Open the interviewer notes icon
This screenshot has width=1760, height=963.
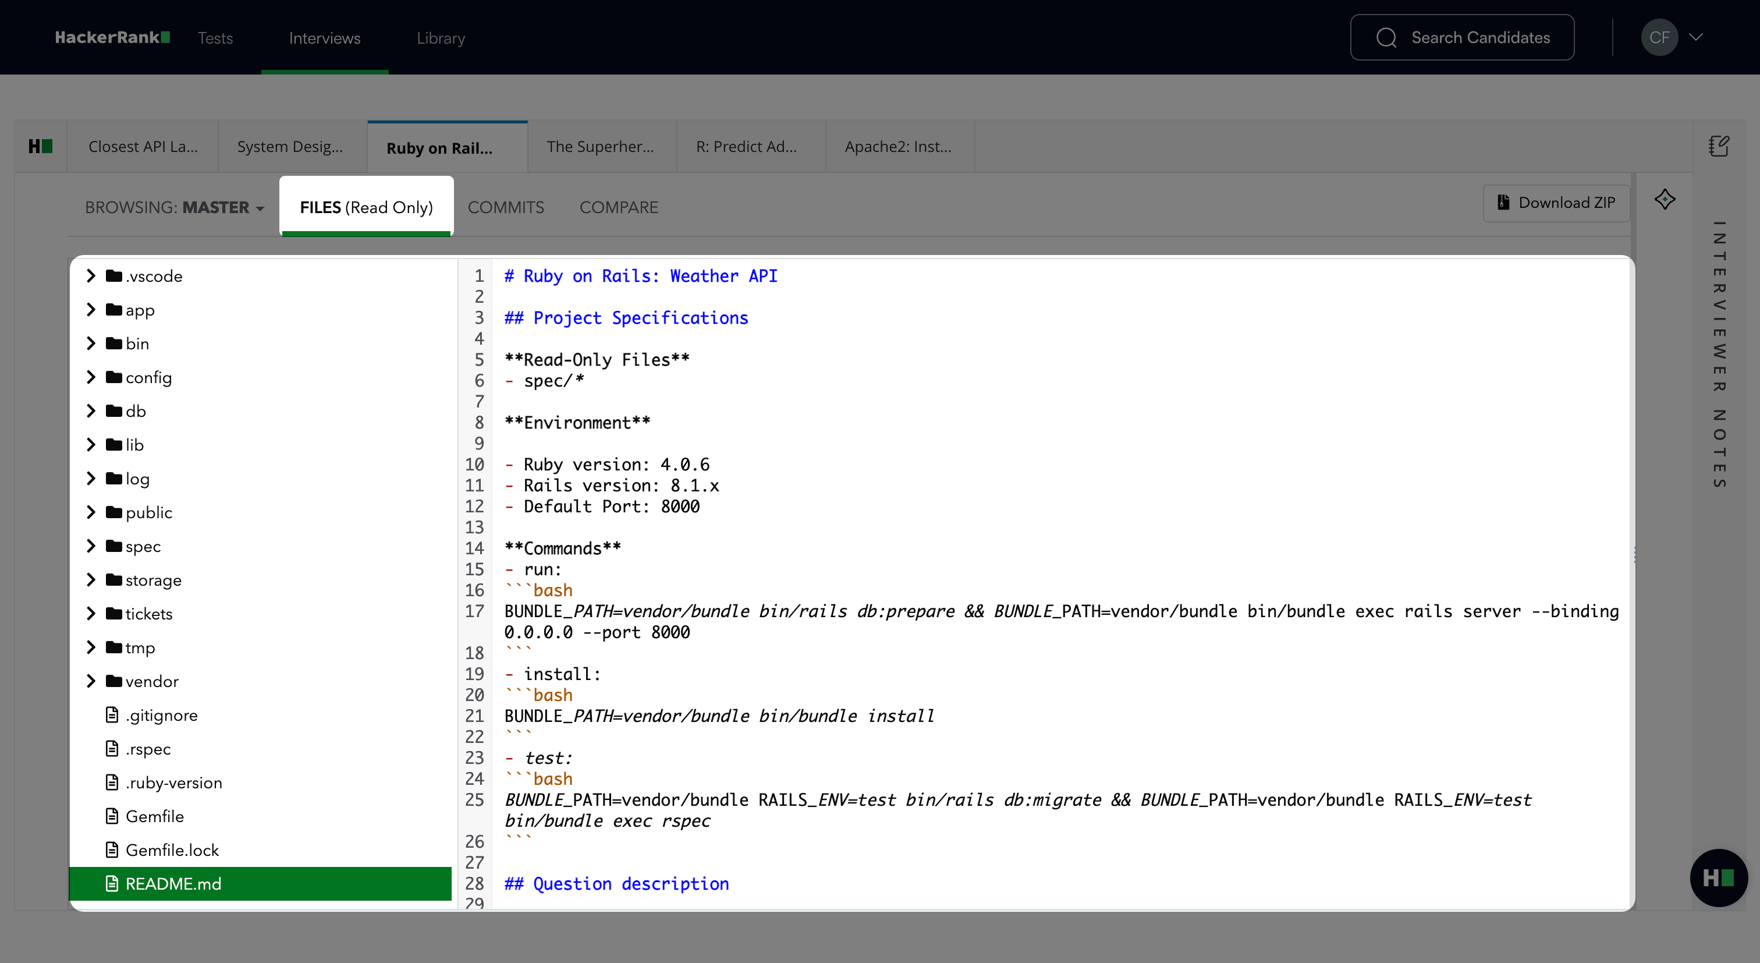point(1719,146)
